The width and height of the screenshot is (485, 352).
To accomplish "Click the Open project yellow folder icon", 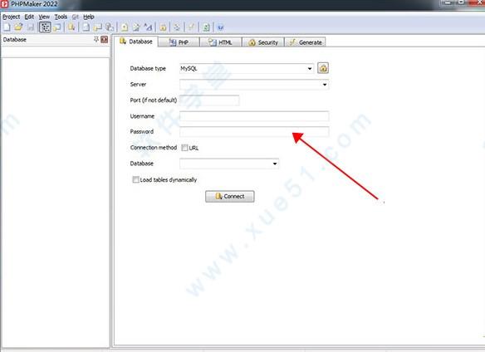I will point(18,27).
